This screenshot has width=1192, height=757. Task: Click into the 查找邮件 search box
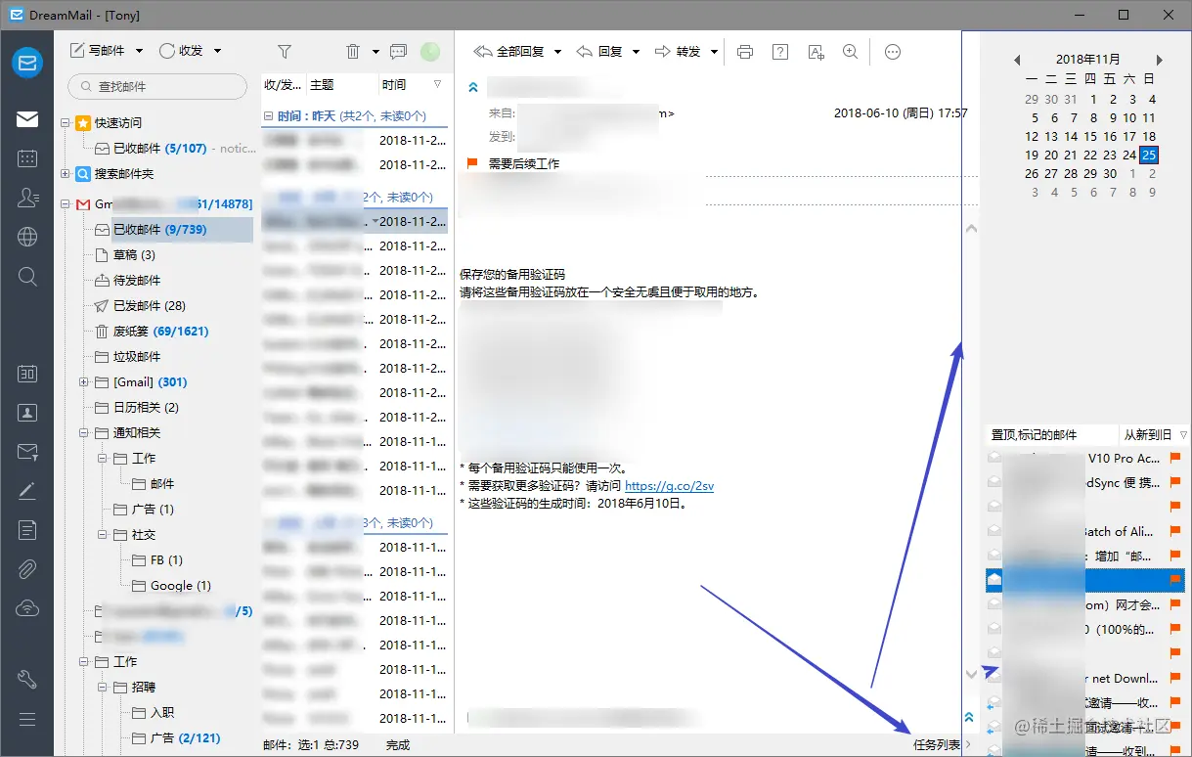(x=157, y=86)
